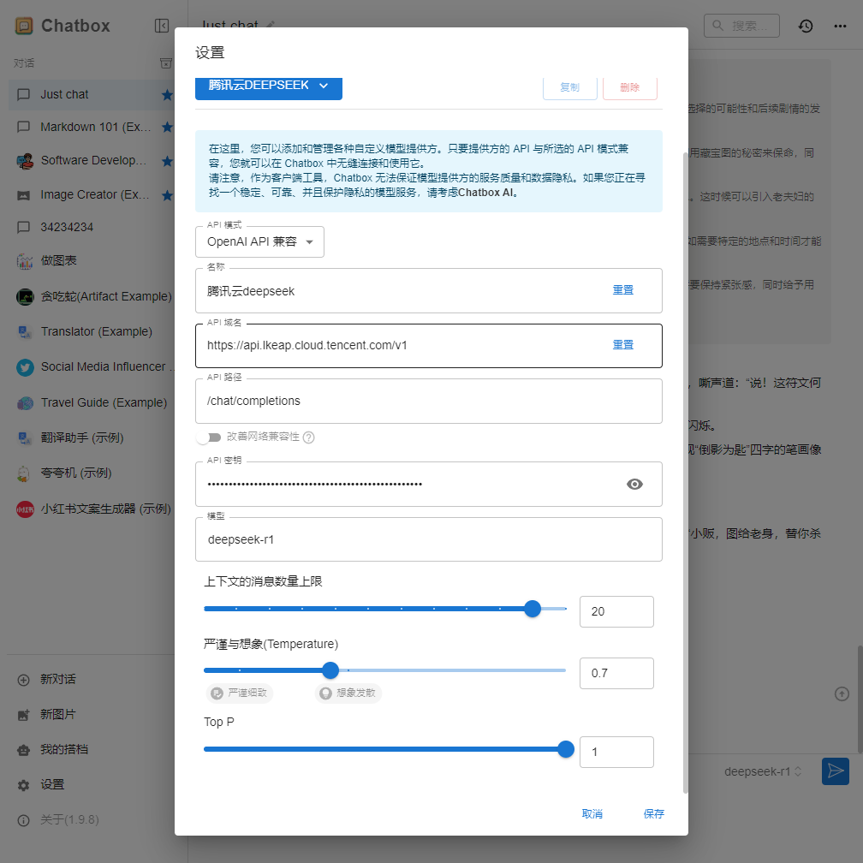Click the archive conversations icon beside 对话
This screenshot has width=863, height=863.
(166, 63)
